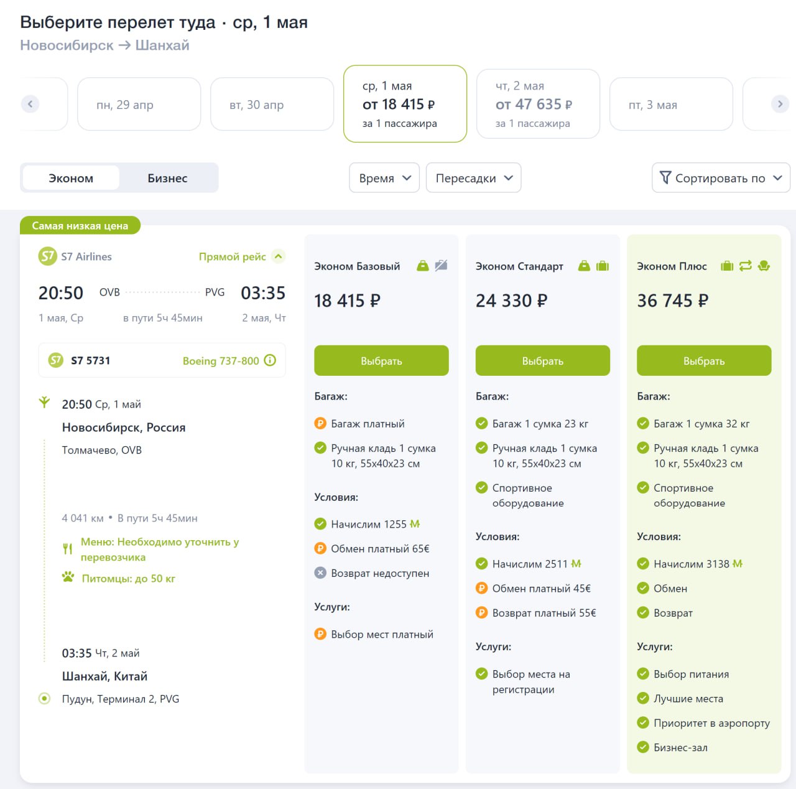Expand the Сортировать по dropdown
Viewport: 796px width, 789px height.
coord(721,178)
